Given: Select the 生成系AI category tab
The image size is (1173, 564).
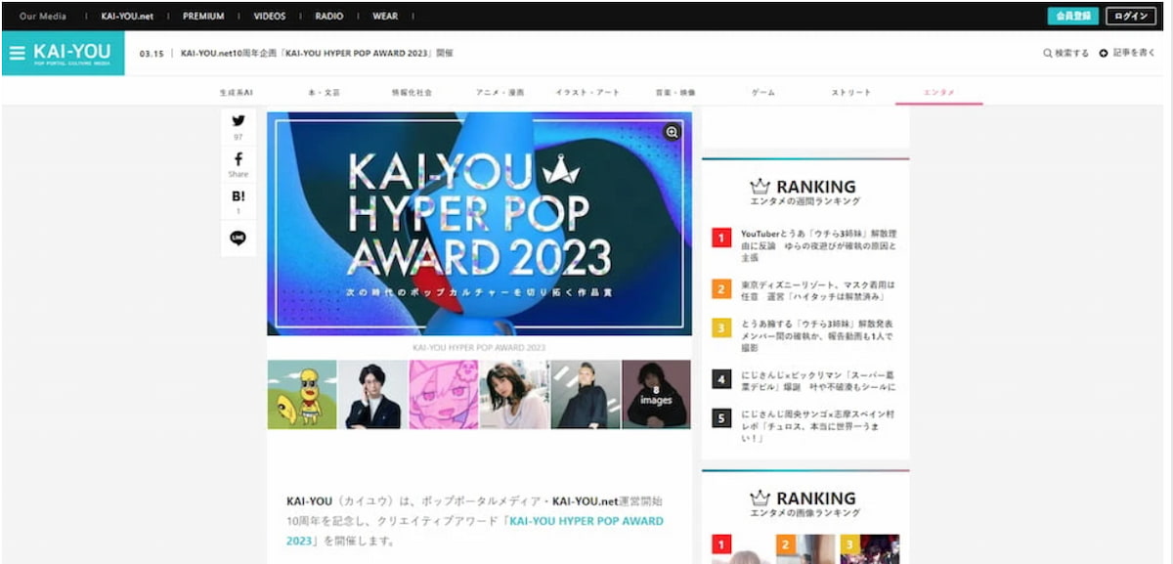Looking at the screenshot, I should coord(237,92).
